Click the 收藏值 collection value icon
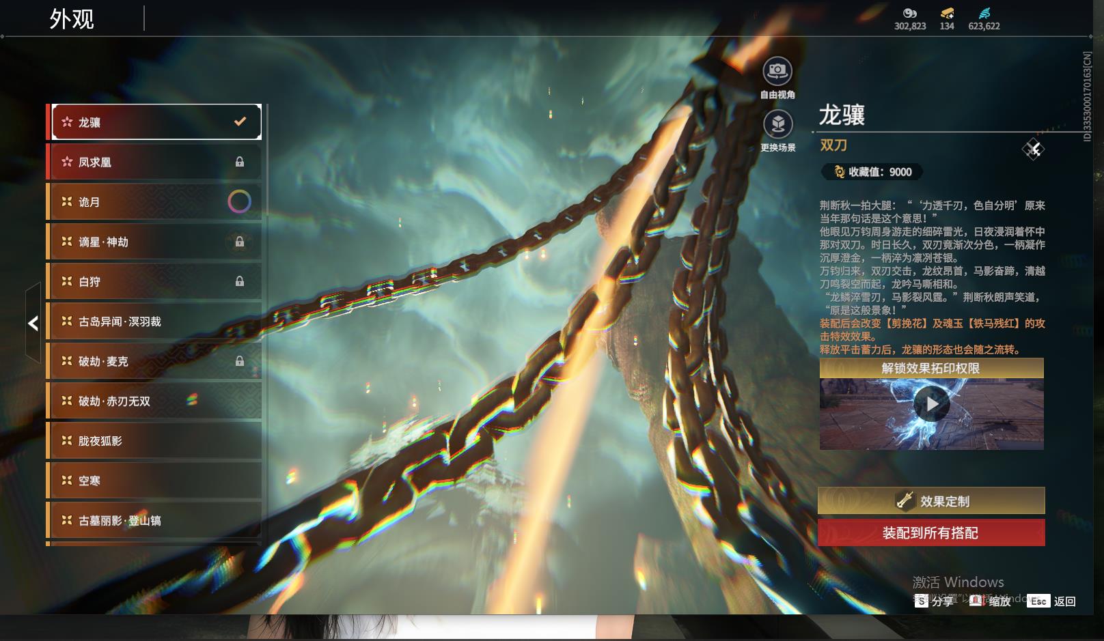This screenshot has width=1104, height=641. (x=839, y=172)
